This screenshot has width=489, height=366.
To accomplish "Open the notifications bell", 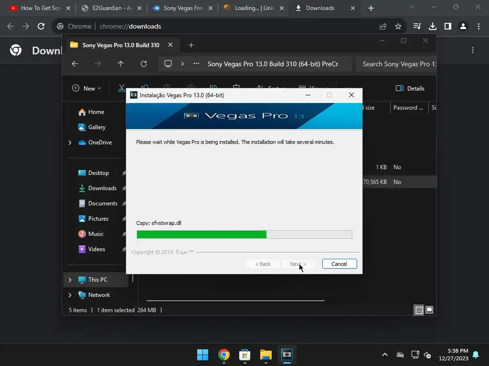I will 476,355.
